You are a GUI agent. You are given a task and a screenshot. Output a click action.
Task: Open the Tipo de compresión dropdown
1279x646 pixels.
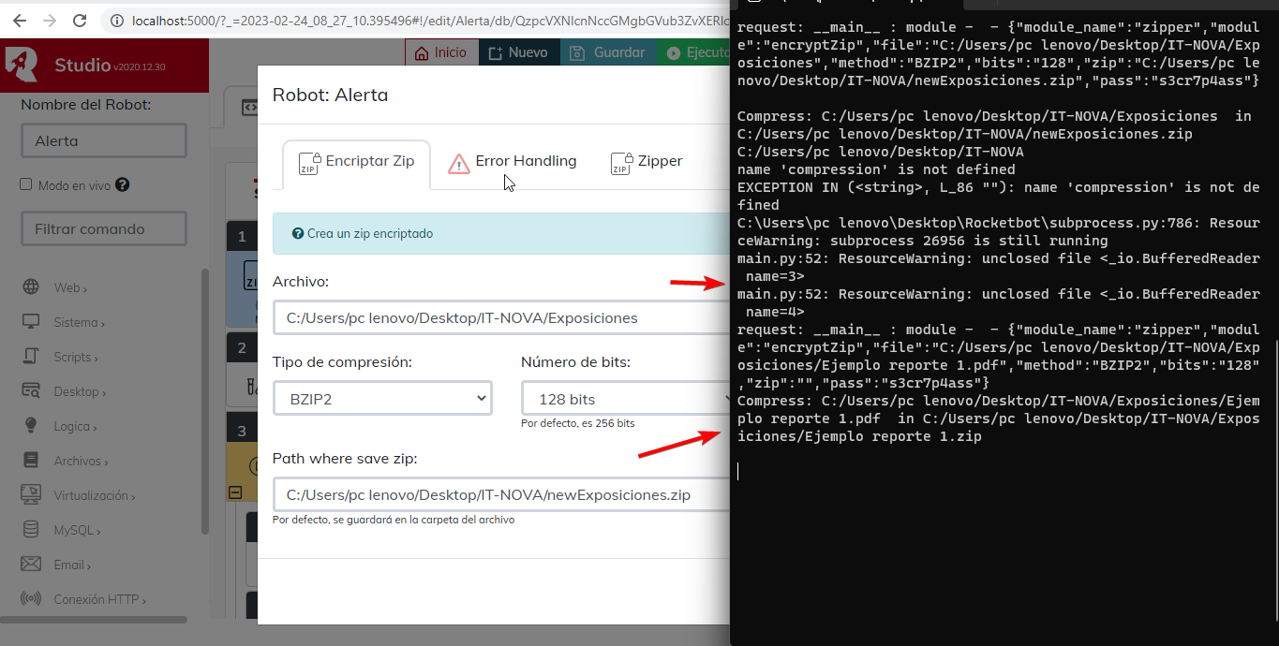(x=382, y=399)
